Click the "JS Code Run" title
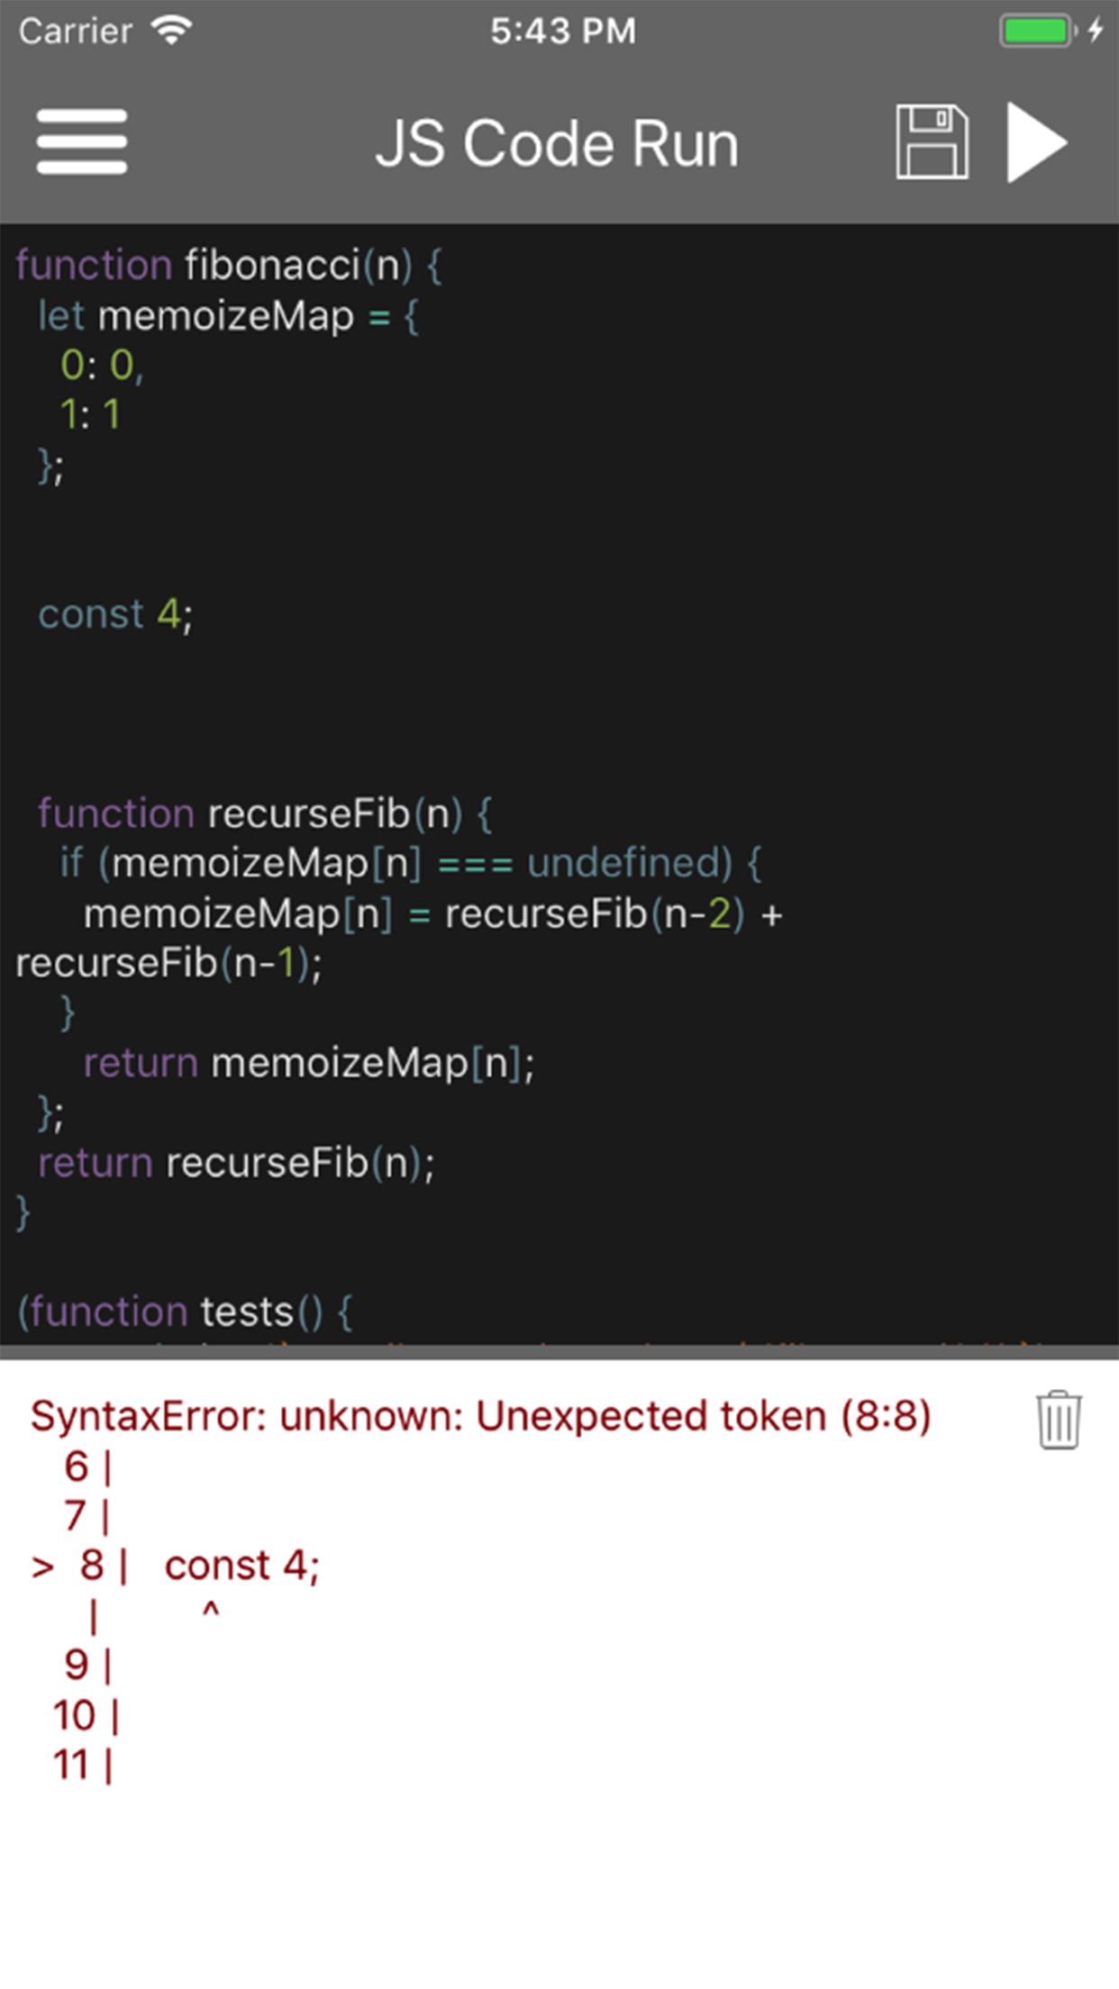The height and width of the screenshot is (1989, 1119). coord(557,144)
